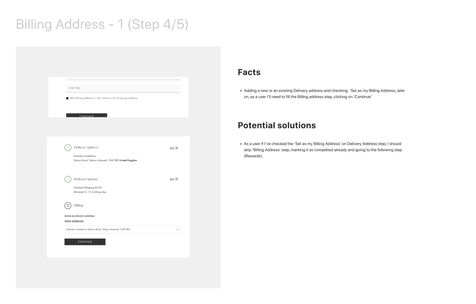Click the 'Facts' heading
The height and width of the screenshot is (304, 476).
coord(249,72)
